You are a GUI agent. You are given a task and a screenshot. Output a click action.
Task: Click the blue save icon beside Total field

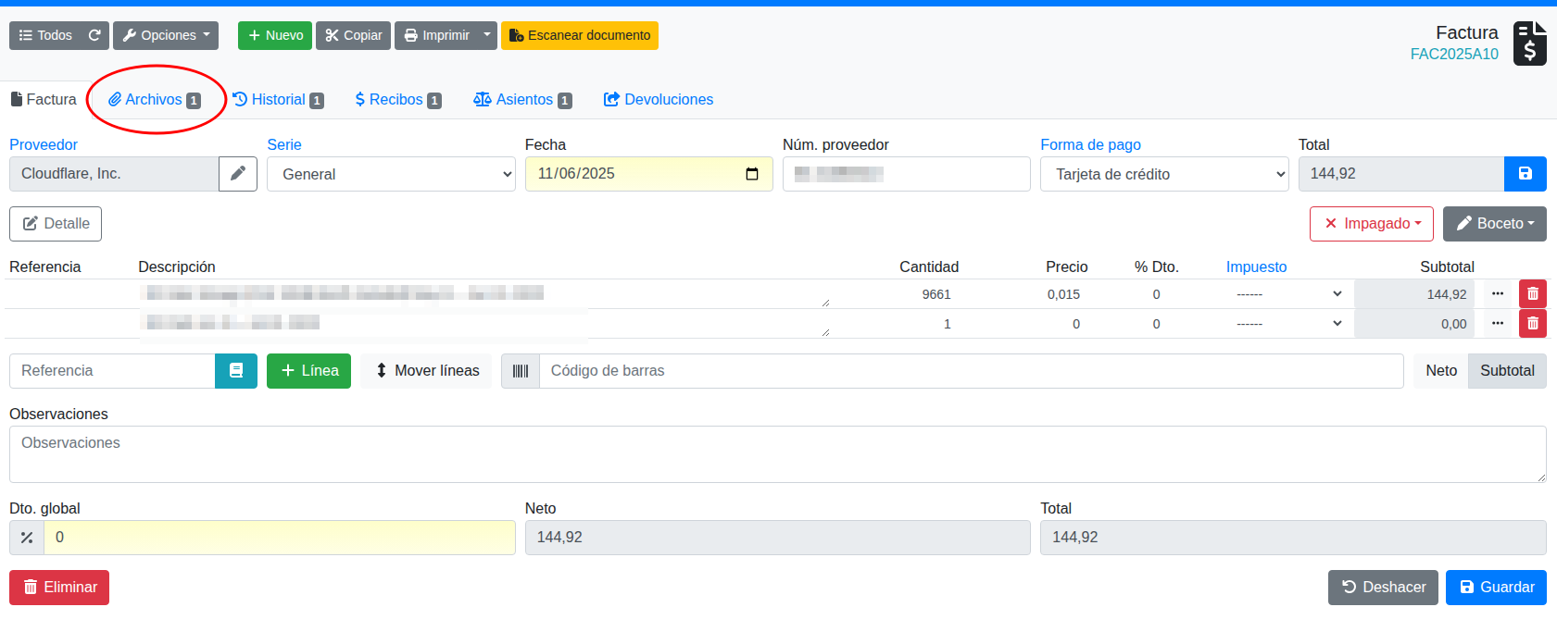(1525, 174)
